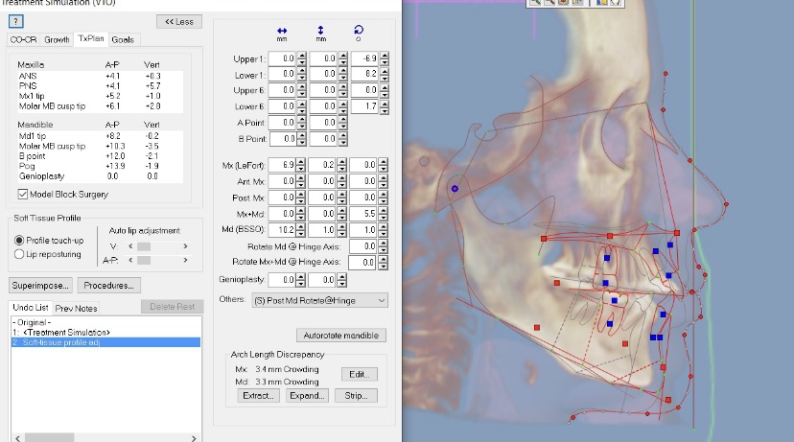This screenshot has width=794, height=442.
Task: Click Md (BSSO) horizontal field showing 10.2
Action: coord(282,230)
